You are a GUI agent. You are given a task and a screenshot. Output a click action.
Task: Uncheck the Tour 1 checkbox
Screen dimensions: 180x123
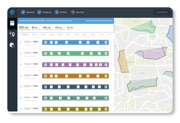pyautogui.click(x=21, y=42)
